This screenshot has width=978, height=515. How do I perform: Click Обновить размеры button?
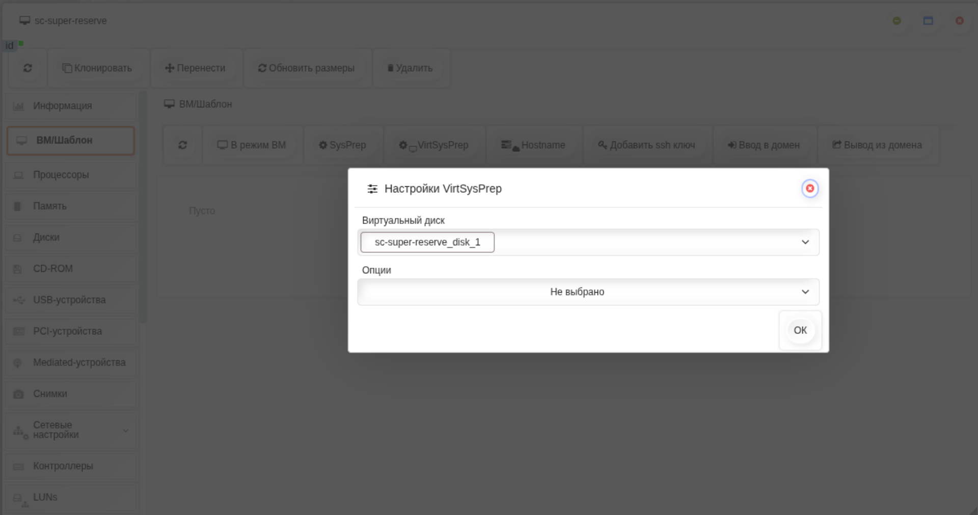[x=306, y=68]
